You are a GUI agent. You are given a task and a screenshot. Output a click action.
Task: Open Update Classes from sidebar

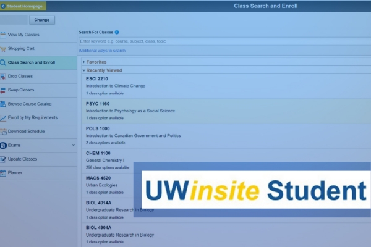coord(22,159)
